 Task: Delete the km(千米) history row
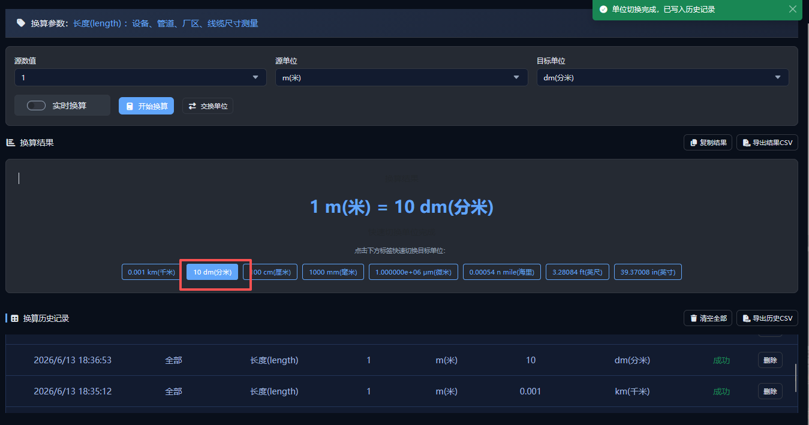click(770, 391)
